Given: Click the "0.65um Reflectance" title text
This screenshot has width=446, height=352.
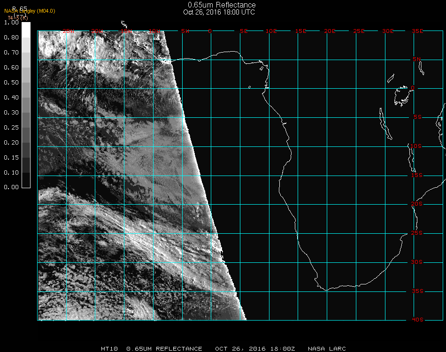Looking at the screenshot, I should point(222,5).
